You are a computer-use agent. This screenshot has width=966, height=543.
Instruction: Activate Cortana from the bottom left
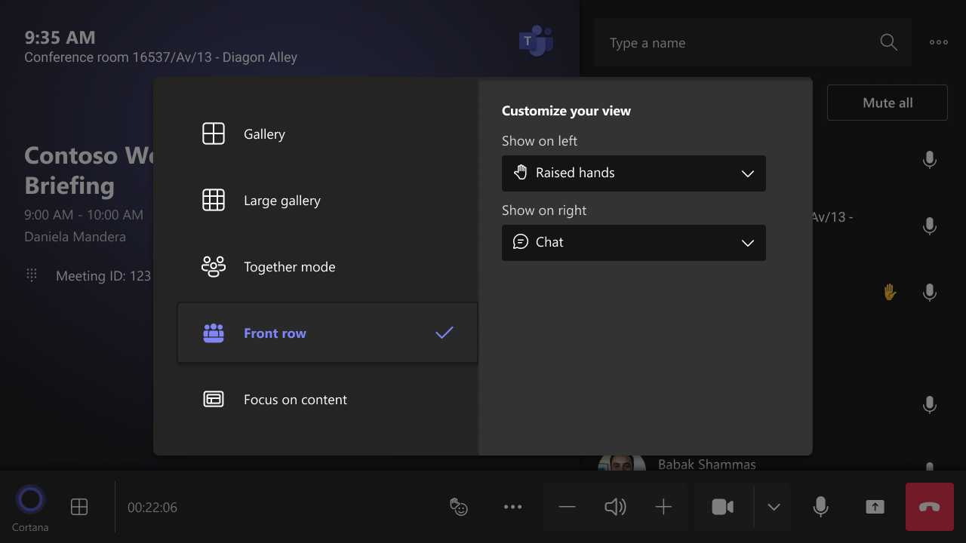pos(30,499)
